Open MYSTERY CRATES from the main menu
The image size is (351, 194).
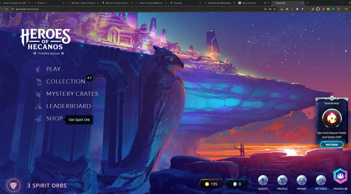click(72, 94)
